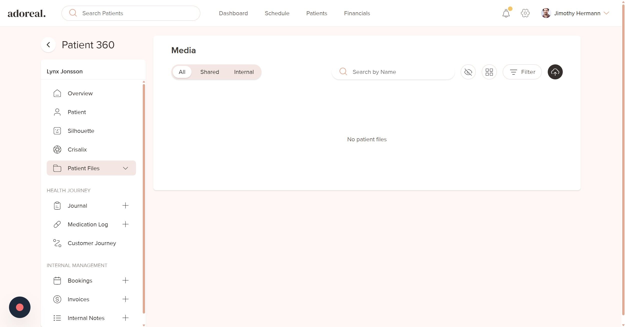This screenshot has width=625, height=327.
Task: Open settings gear in header
Action: point(525,13)
